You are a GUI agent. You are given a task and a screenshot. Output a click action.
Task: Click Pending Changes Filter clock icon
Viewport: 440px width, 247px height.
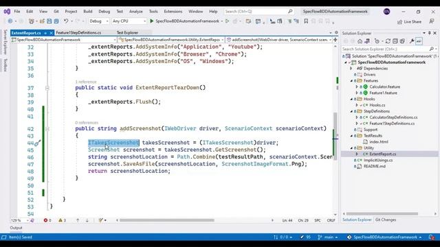click(377, 41)
